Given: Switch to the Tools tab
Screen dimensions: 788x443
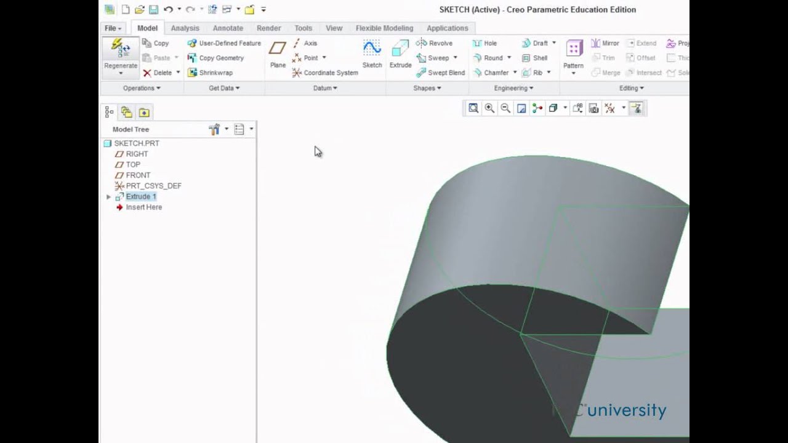Looking at the screenshot, I should point(303,28).
